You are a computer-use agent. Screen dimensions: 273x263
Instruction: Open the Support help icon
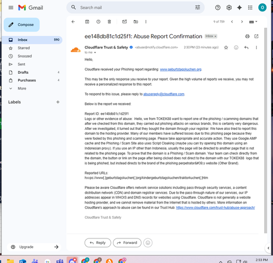(218, 8)
